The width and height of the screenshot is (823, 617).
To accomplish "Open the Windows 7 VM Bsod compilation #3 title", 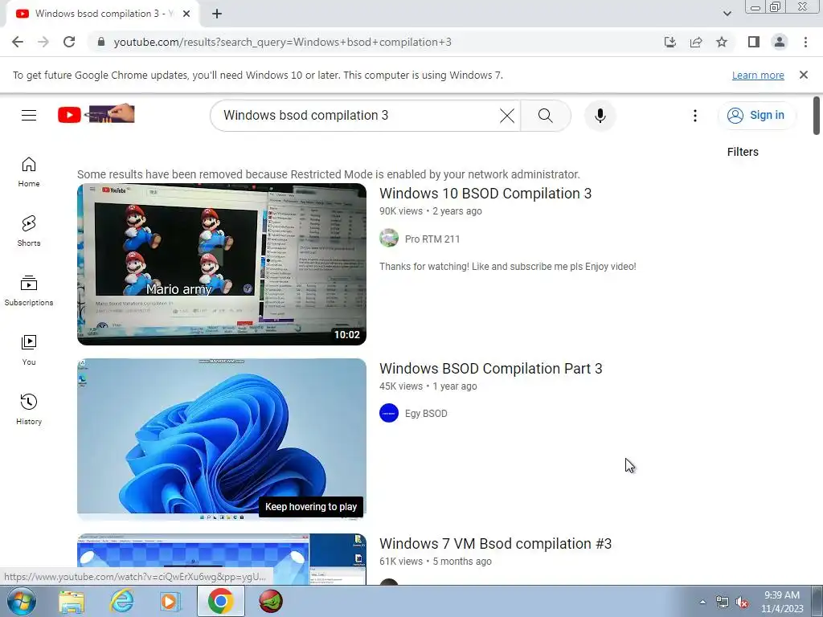I will (x=495, y=544).
